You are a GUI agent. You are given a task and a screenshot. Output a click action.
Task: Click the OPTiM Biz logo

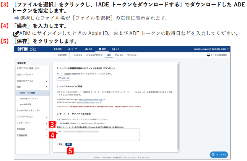point(27,49)
